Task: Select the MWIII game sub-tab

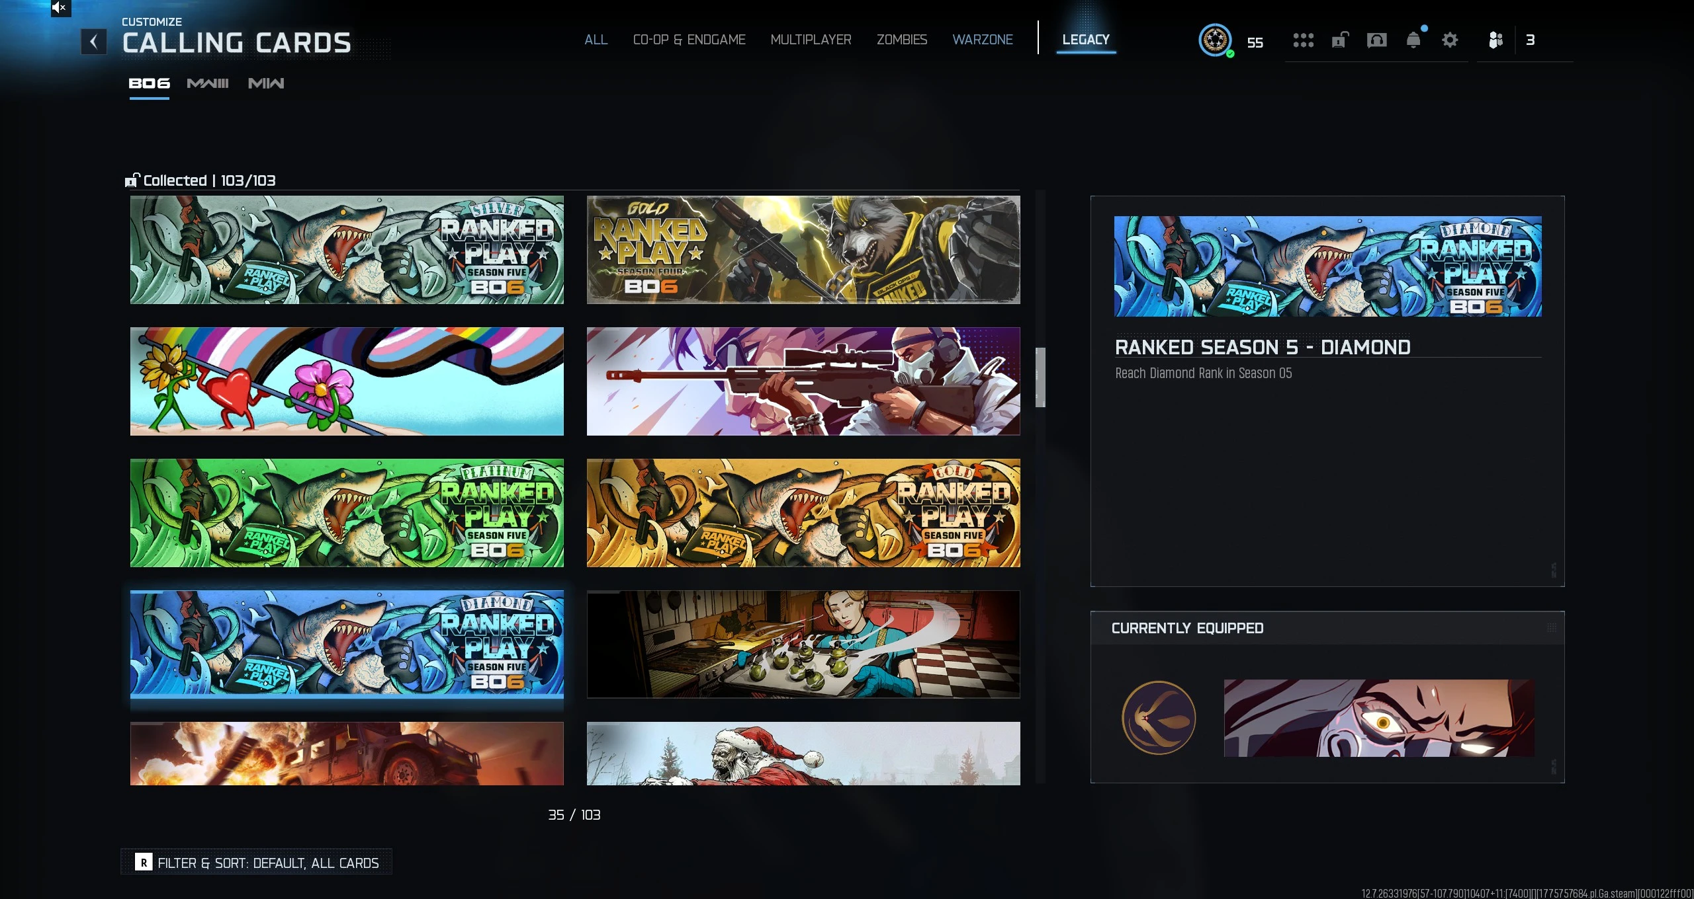Action: click(x=208, y=83)
